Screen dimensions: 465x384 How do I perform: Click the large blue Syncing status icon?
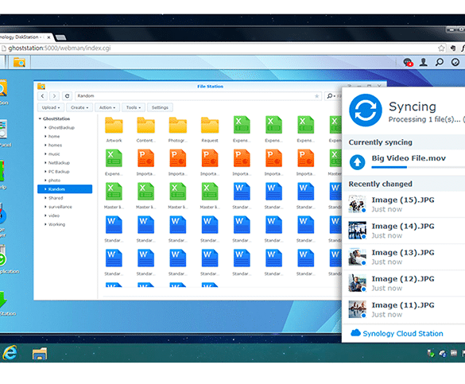pos(365,111)
